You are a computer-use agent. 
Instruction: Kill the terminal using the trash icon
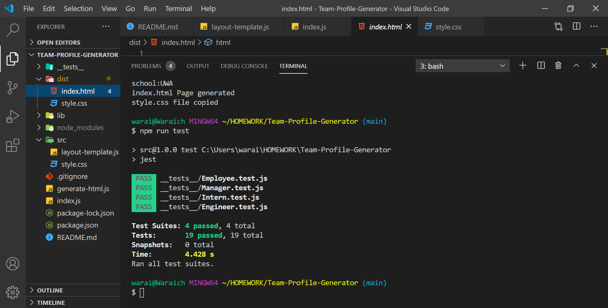click(x=558, y=66)
